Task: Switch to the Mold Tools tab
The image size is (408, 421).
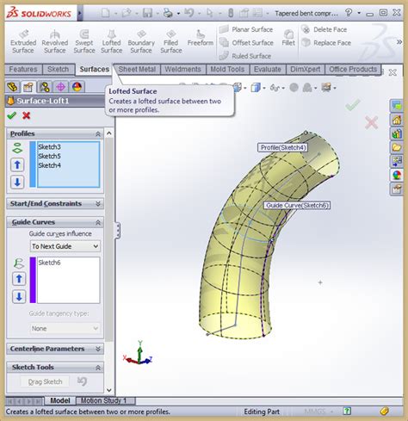Action: coord(227,69)
